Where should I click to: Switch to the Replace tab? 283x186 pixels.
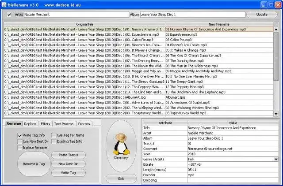point(30,124)
